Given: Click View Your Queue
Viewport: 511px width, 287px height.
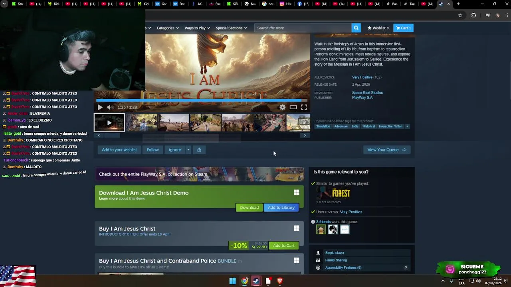Looking at the screenshot, I should pos(386,150).
